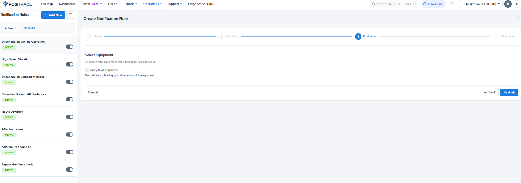Screen dimensions: 521x183
Task: Open the Dashboards menu item
Action: [67, 4]
